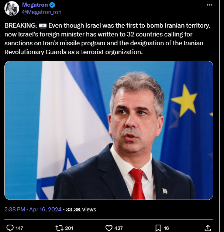Click the 147 replies count
The height and width of the screenshot is (232, 224).
[x=20, y=228]
